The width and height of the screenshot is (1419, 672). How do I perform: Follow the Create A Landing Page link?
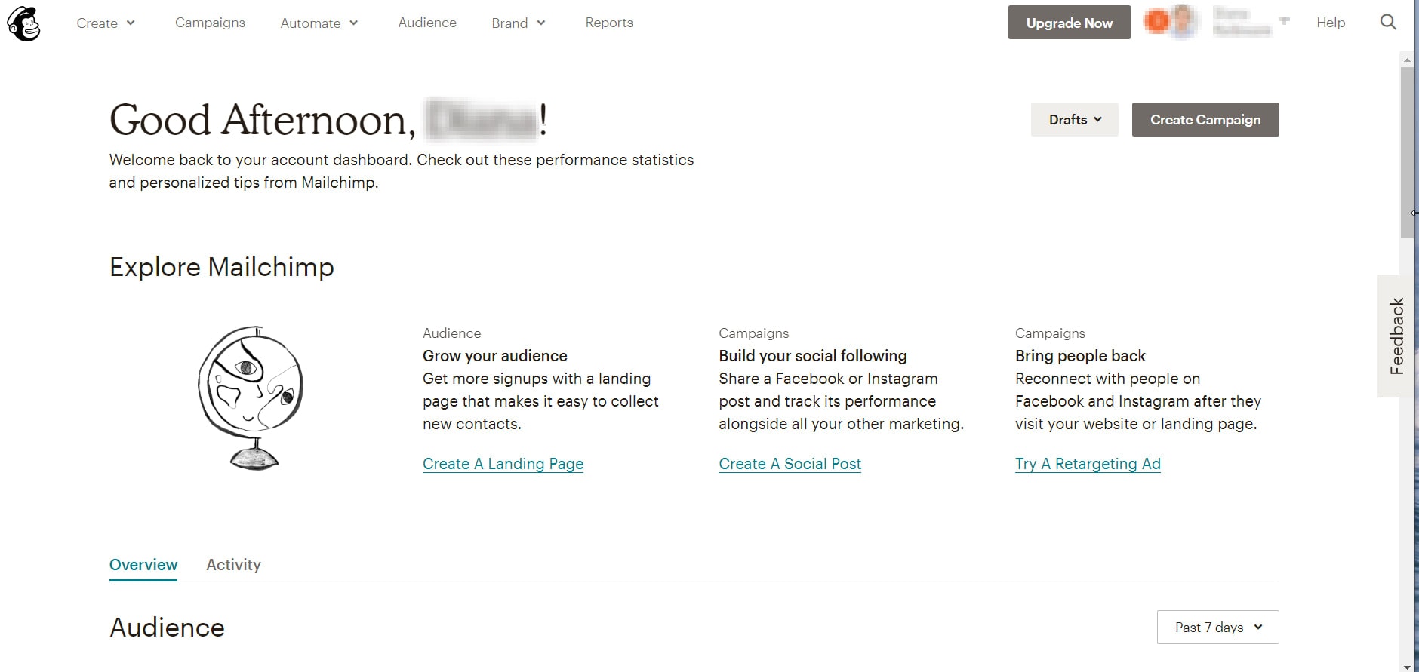503,464
